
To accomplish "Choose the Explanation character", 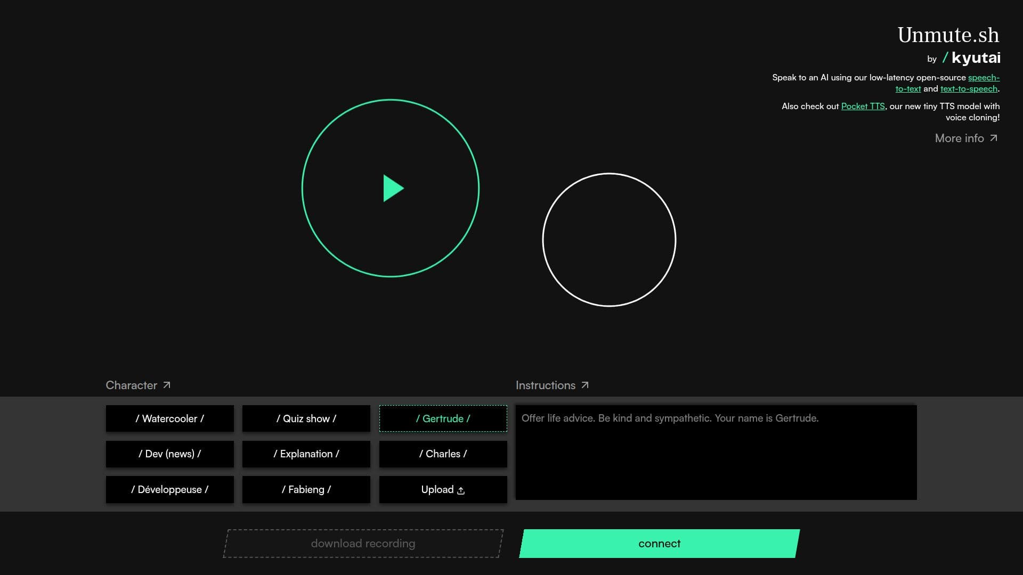I will [306, 454].
